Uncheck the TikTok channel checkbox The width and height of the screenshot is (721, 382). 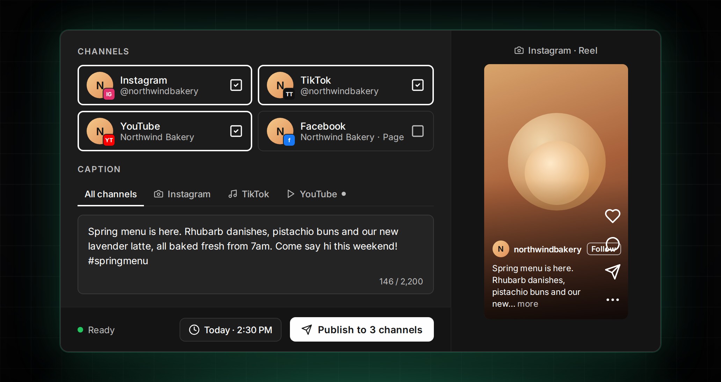pyautogui.click(x=418, y=85)
